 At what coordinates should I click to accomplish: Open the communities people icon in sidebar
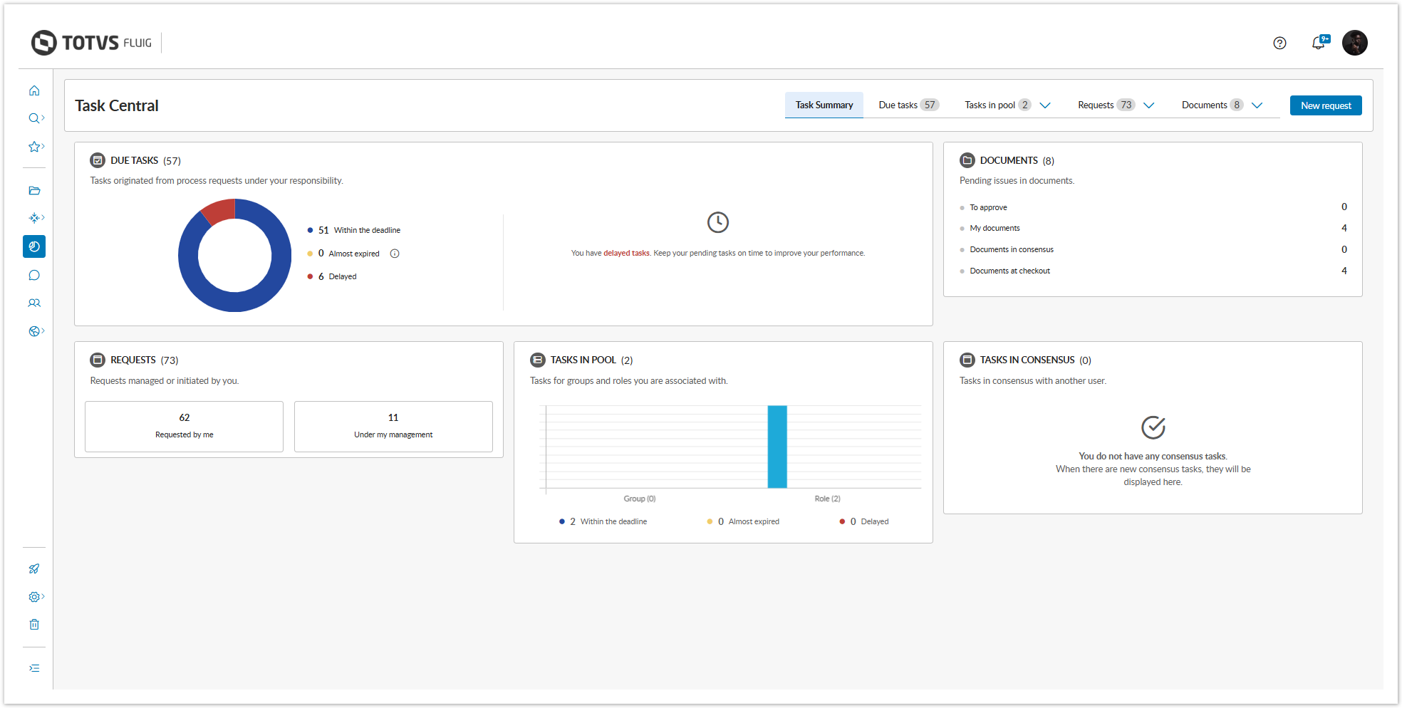(34, 303)
